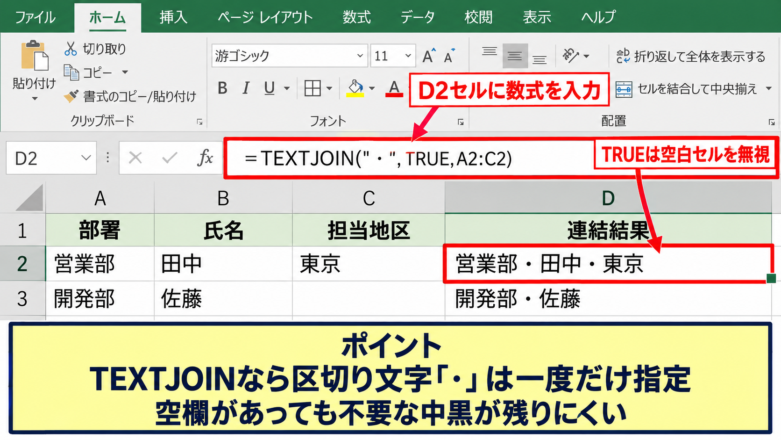Image resolution: width=781 pixels, height=440 pixels.
Task: Switch to the データ tab
Action: (418, 17)
